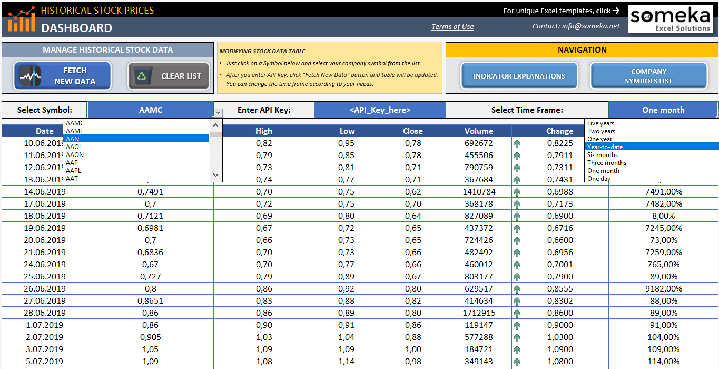Click green up arrow in 12.06.2019 row

[517, 168]
